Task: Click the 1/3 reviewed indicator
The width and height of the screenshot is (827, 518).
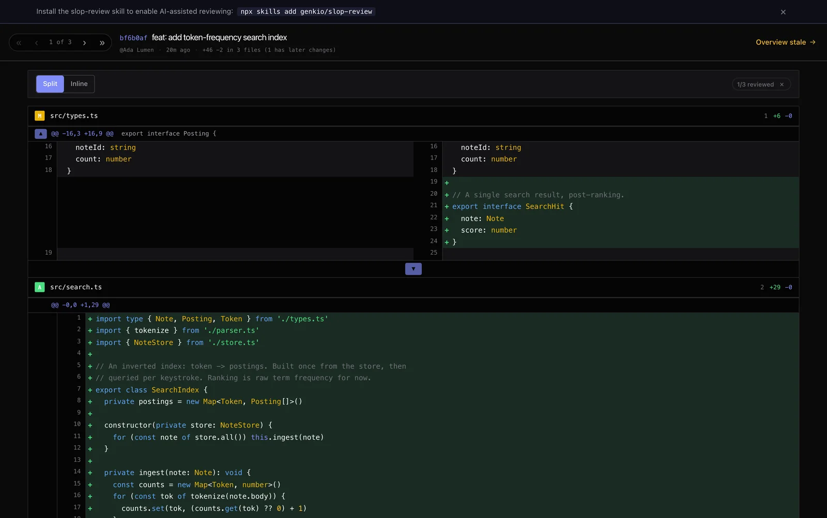Action: 755,84
